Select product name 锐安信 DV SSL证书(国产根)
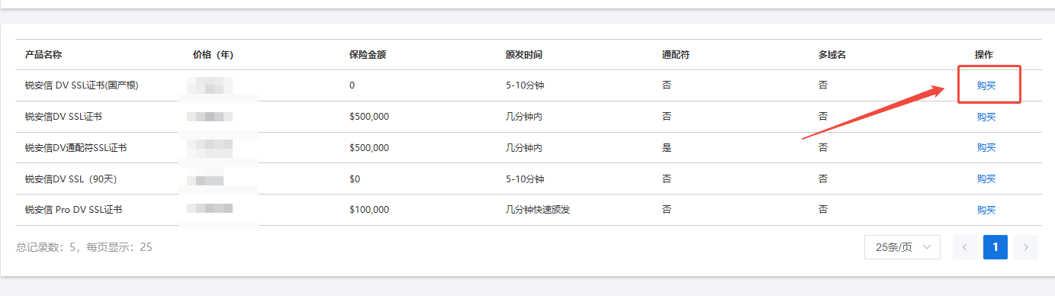 click(x=82, y=85)
